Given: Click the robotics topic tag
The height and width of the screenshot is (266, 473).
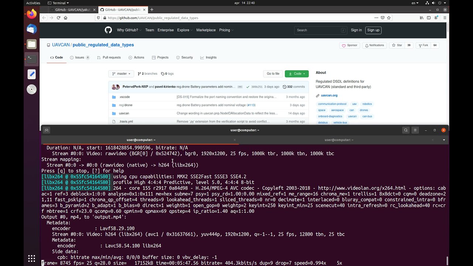Looking at the screenshot, I should pos(367,104).
